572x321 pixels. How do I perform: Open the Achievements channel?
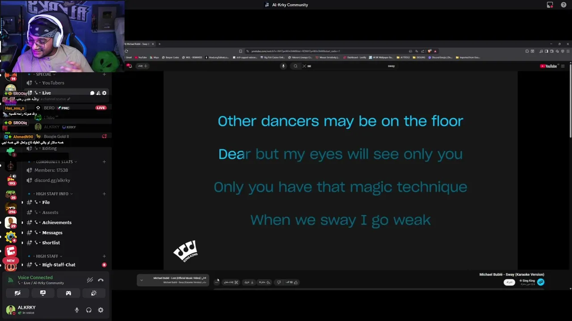click(x=57, y=222)
